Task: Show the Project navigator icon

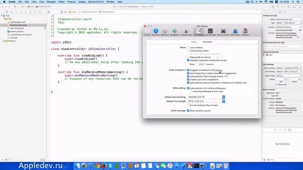Action: [7, 12]
